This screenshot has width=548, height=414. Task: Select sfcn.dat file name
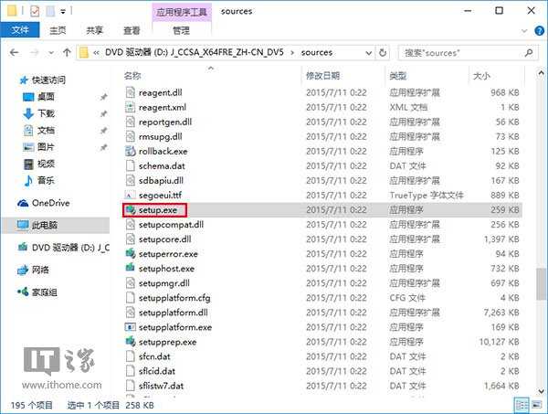coord(154,356)
